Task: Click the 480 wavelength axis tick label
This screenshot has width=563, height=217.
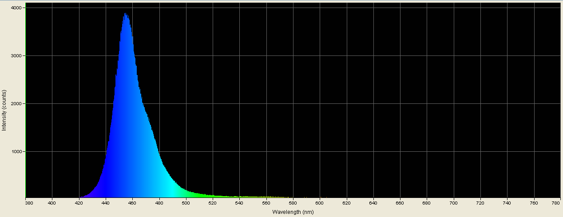Action: (x=159, y=203)
